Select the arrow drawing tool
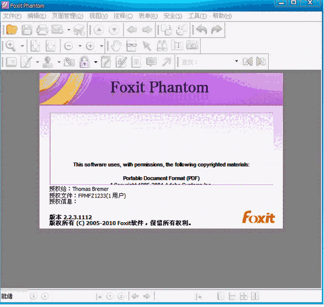Screen dimensions: 324x307 coord(167,62)
